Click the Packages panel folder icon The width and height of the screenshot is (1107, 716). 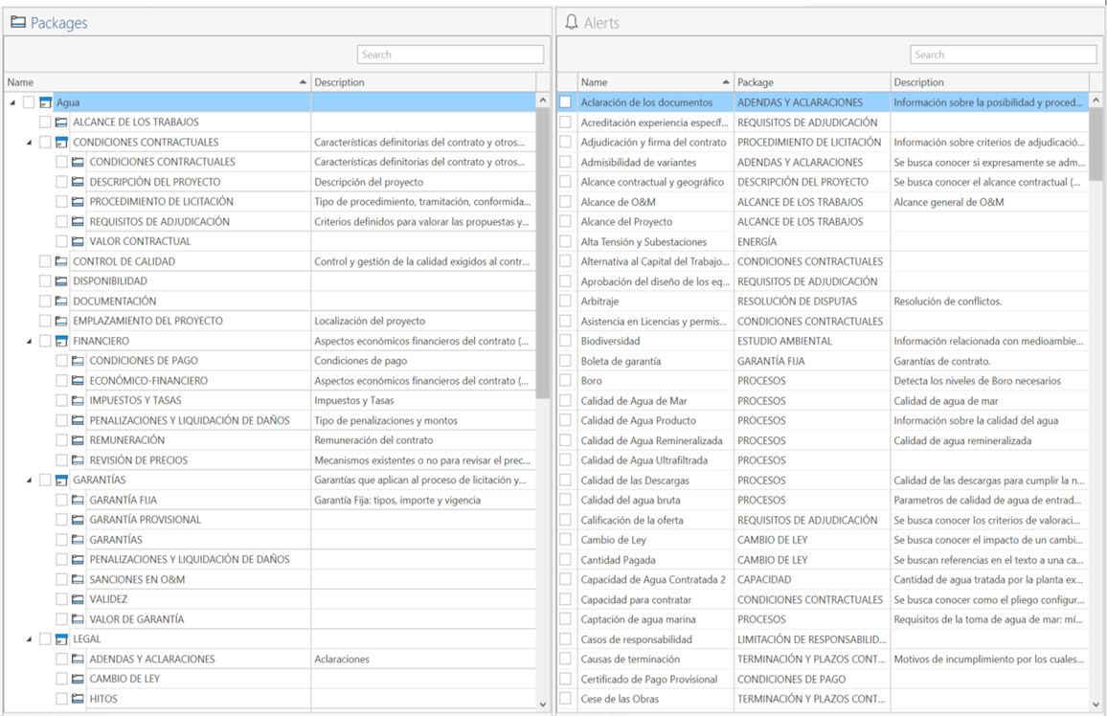pyautogui.click(x=18, y=22)
